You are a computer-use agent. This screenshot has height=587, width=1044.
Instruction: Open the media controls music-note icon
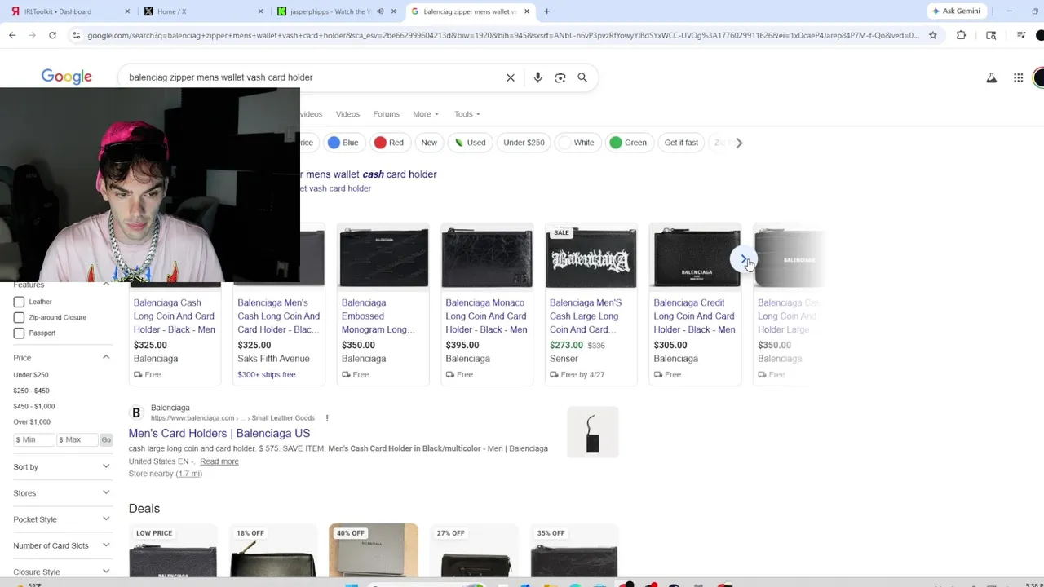[1021, 35]
